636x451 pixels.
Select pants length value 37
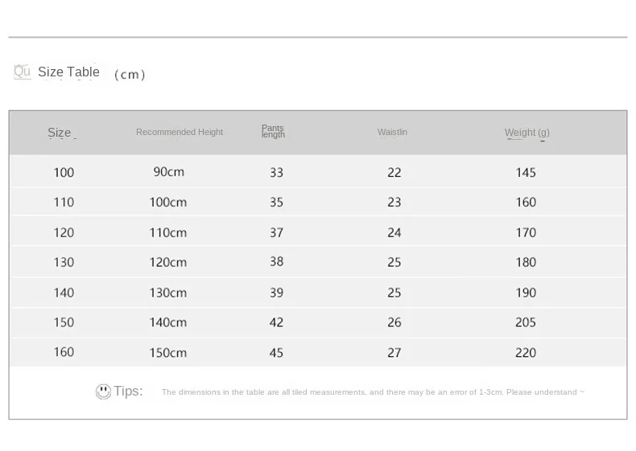(277, 232)
